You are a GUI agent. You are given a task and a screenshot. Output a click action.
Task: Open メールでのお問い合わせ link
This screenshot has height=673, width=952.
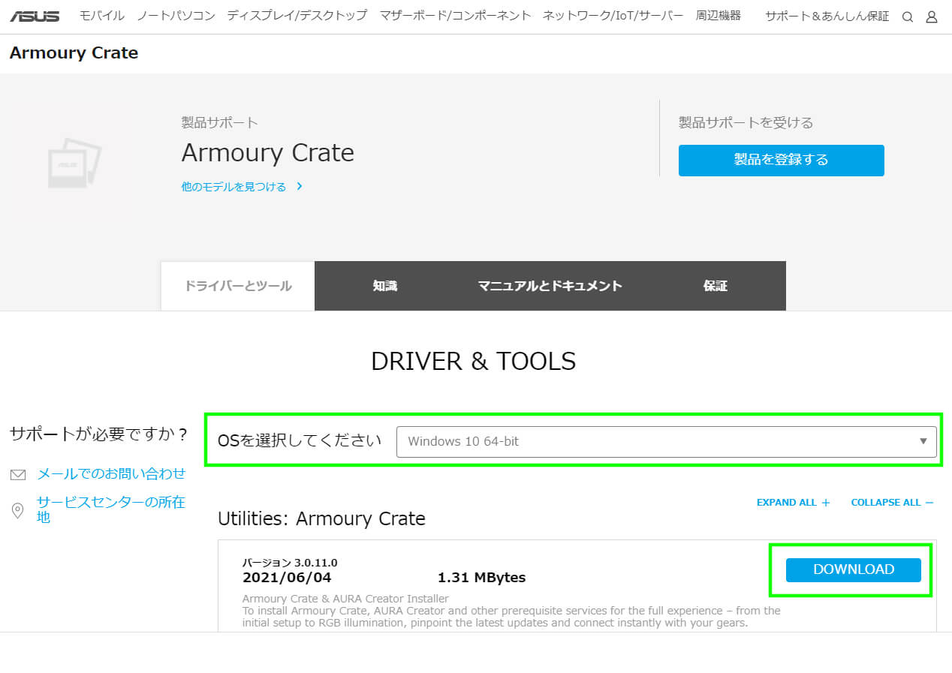pos(111,474)
